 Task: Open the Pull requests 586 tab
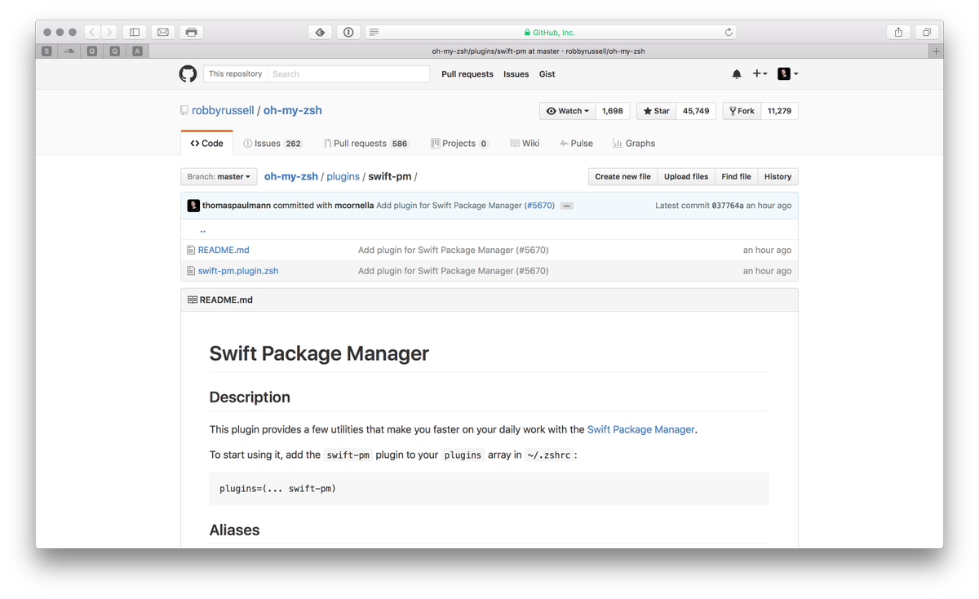click(x=366, y=143)
